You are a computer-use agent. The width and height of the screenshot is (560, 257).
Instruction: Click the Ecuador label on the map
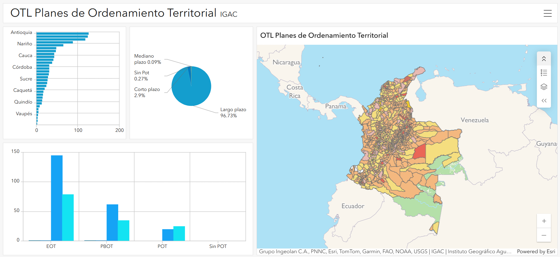353,206
